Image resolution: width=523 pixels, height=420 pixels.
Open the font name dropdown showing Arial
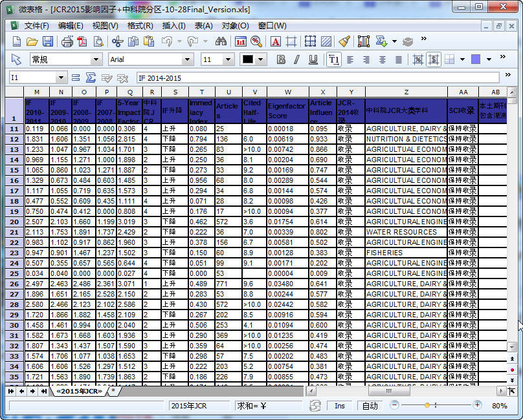point(187,59)
